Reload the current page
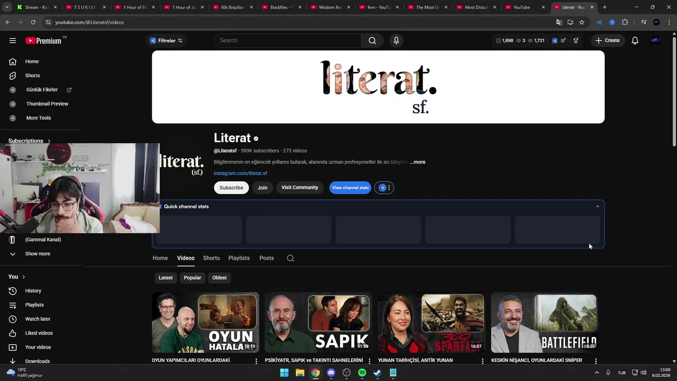This screenshot has height=381, width=677. pyautogui.click(x=33, y=22)
